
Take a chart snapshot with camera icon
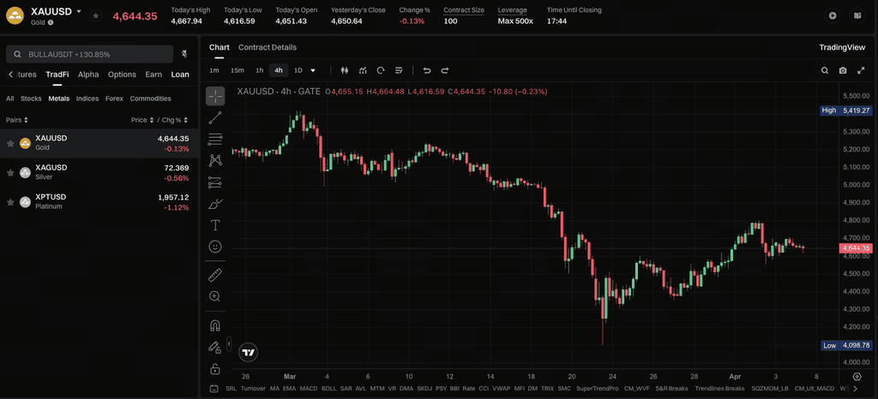point(843,70)
